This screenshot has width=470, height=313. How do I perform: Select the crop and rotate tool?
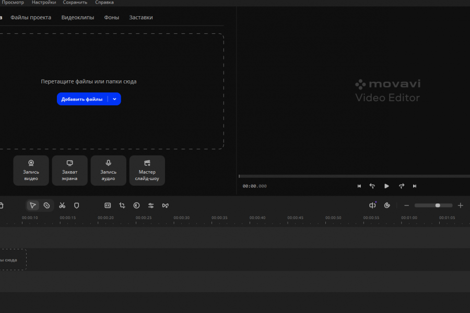click(122, 206)
